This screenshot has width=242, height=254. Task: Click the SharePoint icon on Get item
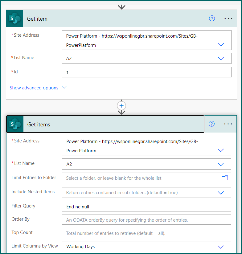click(x=15, y=18)
